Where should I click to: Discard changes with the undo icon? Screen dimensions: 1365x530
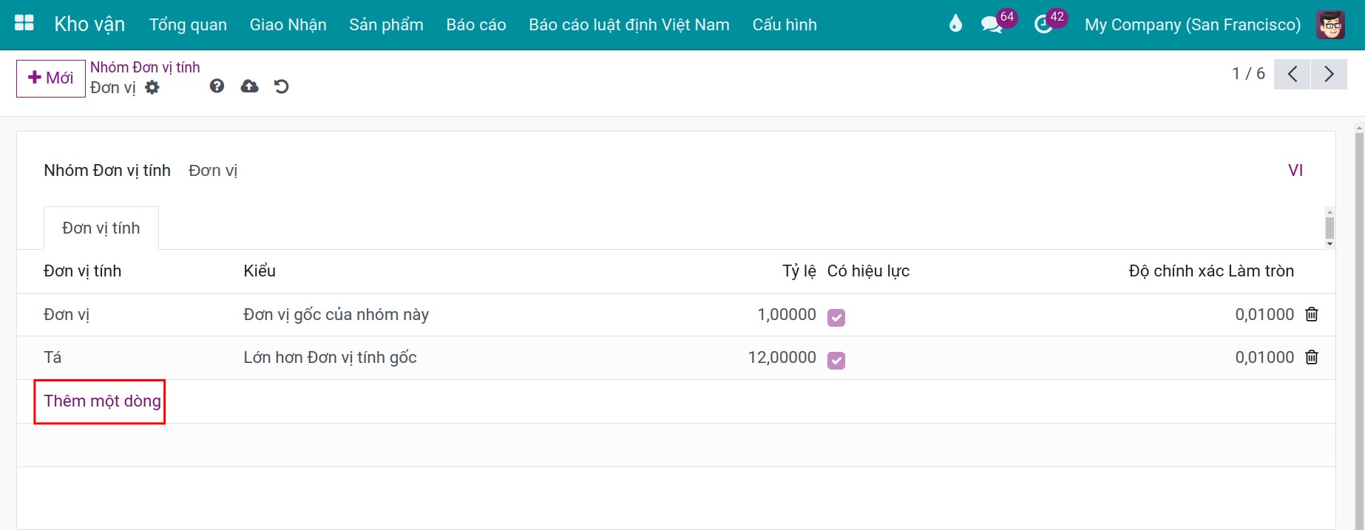[282, 86]
